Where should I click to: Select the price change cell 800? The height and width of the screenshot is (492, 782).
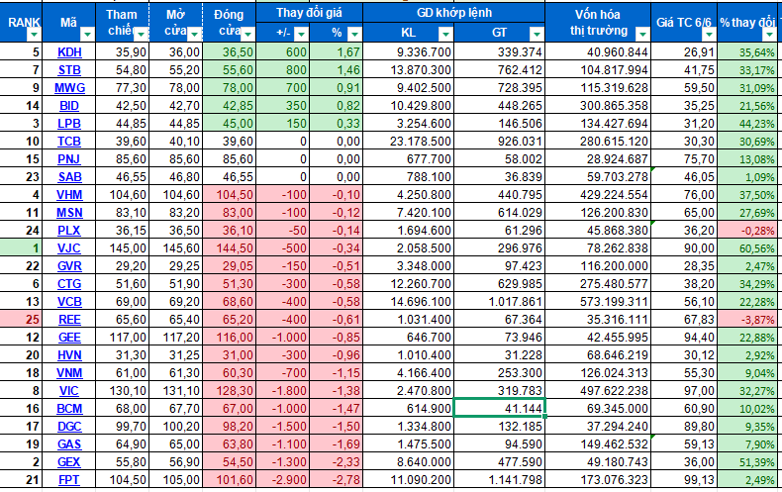click(282, 70)
